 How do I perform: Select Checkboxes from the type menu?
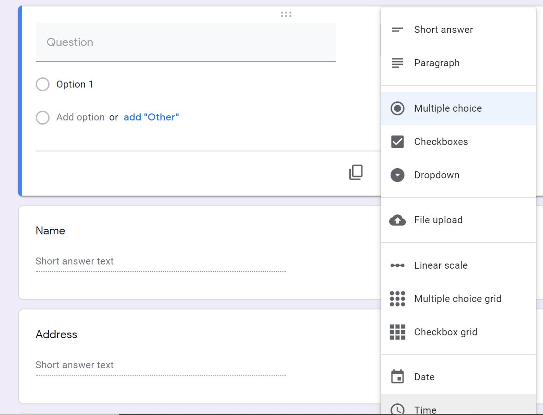coord(441,141)
